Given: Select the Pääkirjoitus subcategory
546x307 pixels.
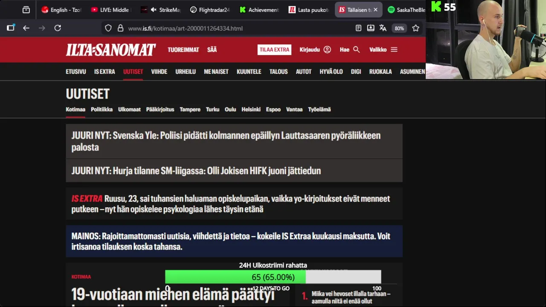Looking at the screenshot, I should coord(160,109).
